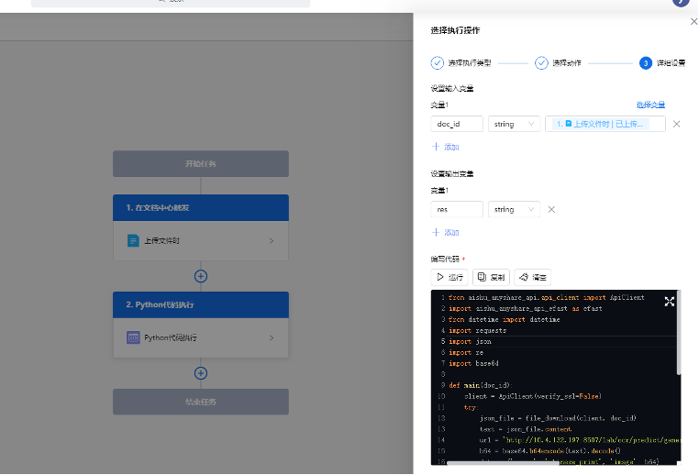Image resolution: width=699 pixels, height=475 pixels.
Task: Click the 选择变量 link
Action: point(650,105)
